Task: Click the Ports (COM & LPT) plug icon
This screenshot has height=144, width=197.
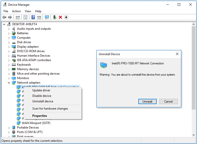Action: point(14,132)
